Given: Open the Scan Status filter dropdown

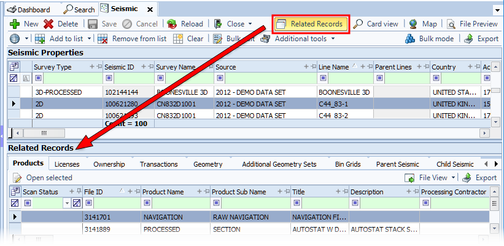Looking at the screenshot, I should pos(67,203).
